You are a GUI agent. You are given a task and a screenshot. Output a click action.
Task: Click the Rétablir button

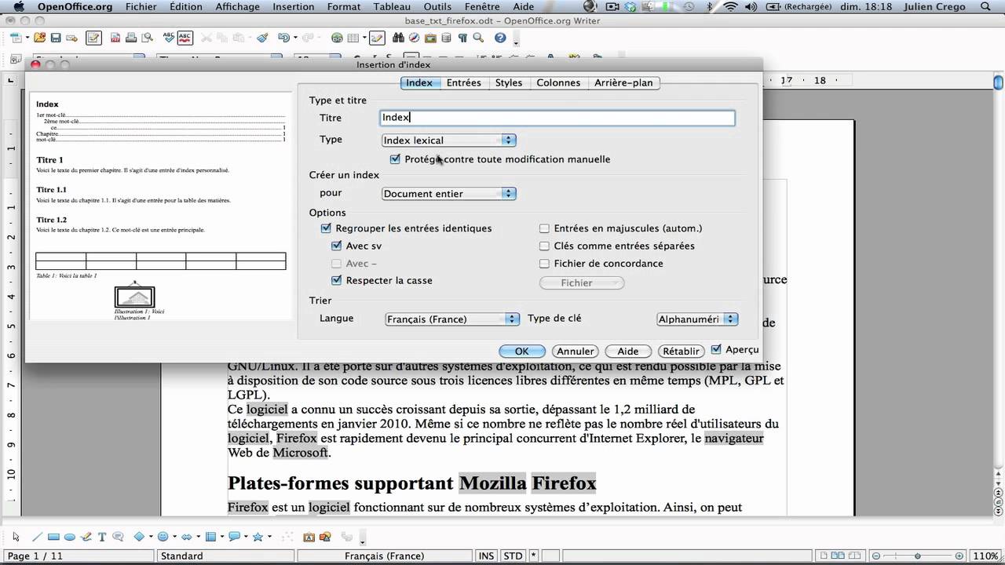681,352
